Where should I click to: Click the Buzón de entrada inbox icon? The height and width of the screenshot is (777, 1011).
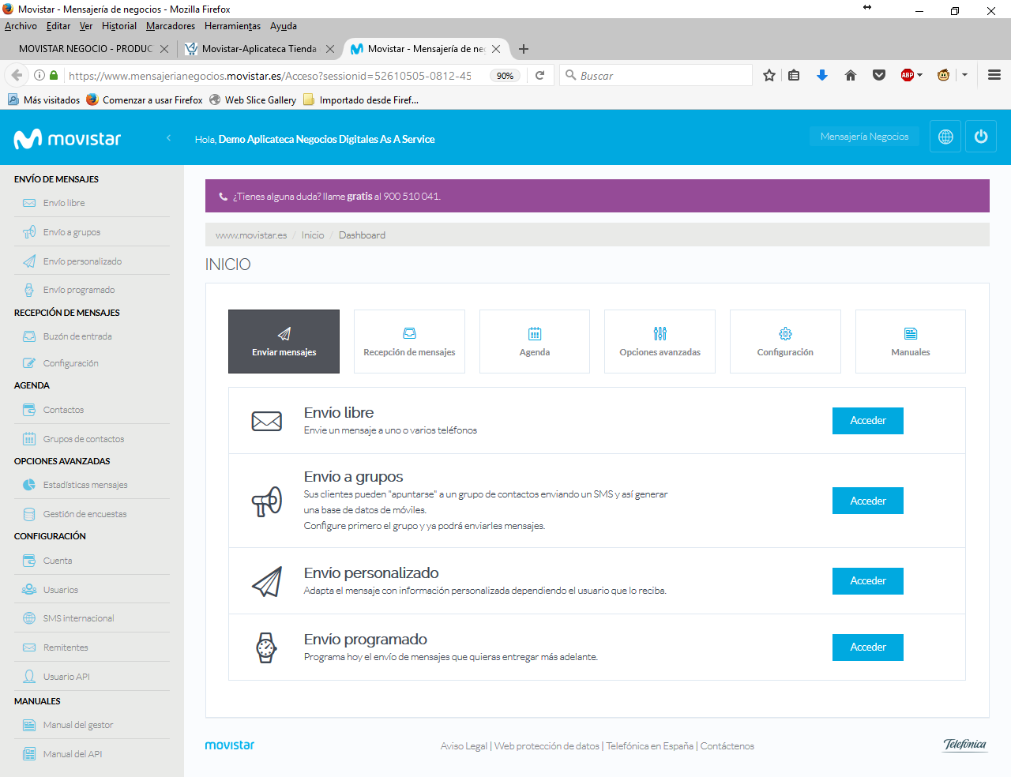click(29, 336)
